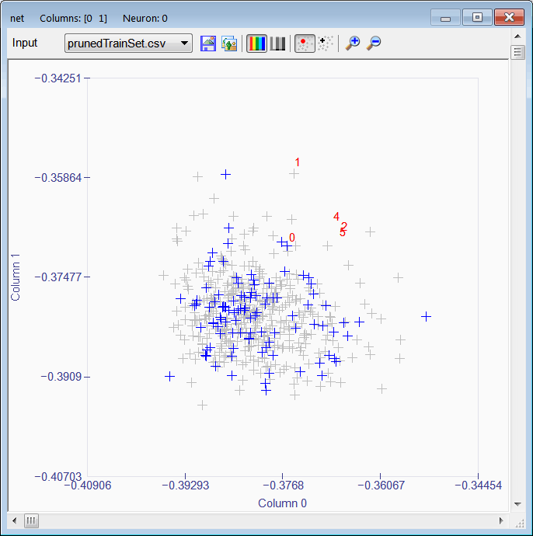This screenshot has width=533, height=536.
Task: Close the net window
Action: click(509, 17)
